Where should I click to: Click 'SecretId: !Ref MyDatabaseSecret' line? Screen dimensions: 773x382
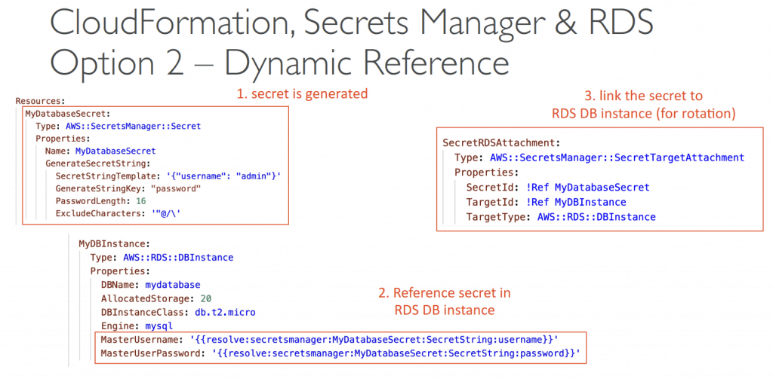click(x=558, y=188)
